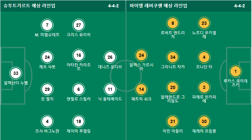Click yellow player badge number 34
This screenshot has height=140, width=252.
coord(173,57)
